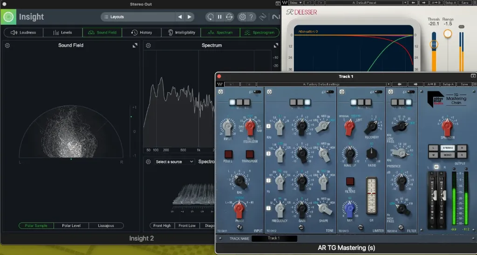
Task: Expand the Sound Field panel to full view
Action: coord(135,45)
